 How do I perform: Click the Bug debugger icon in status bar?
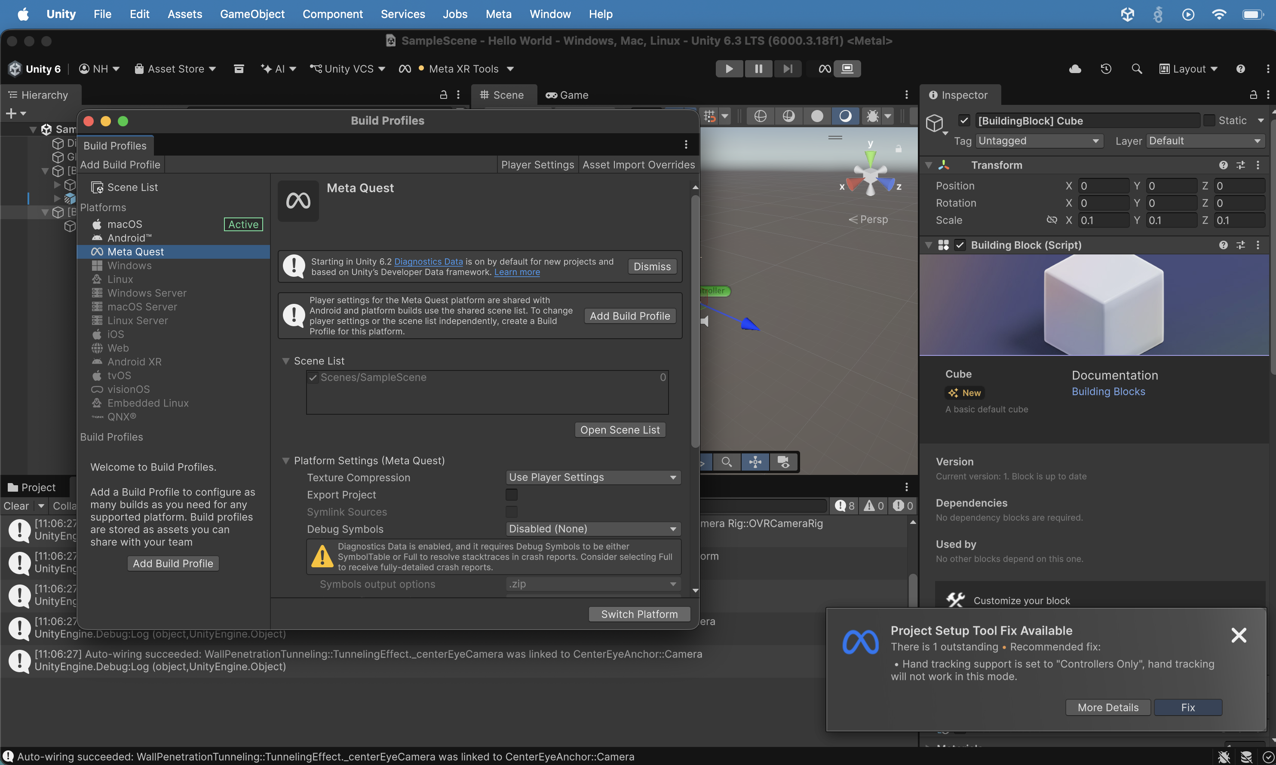click(1224, 757)
